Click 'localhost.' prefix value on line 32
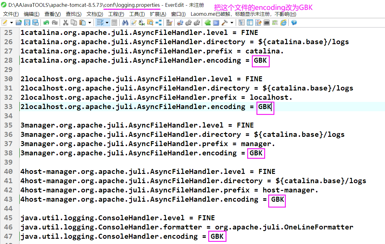Image resolution: width=385 pixels, height=244 pixels. [x=271, y=98]
